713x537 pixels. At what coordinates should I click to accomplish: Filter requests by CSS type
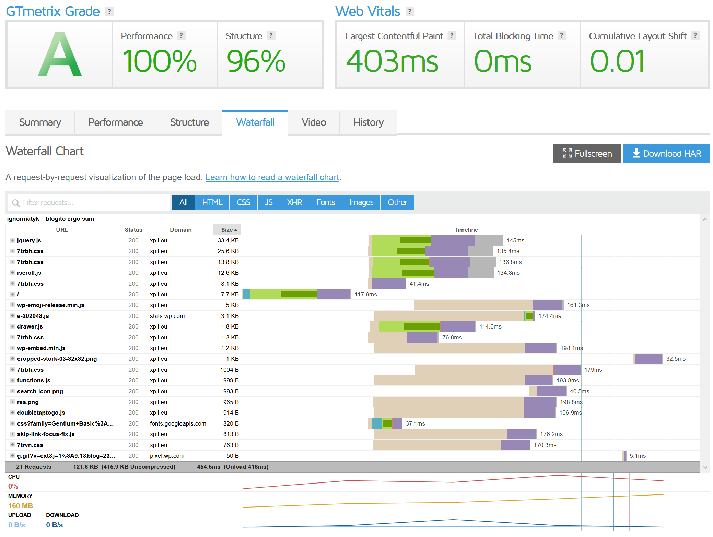[243, 202]
